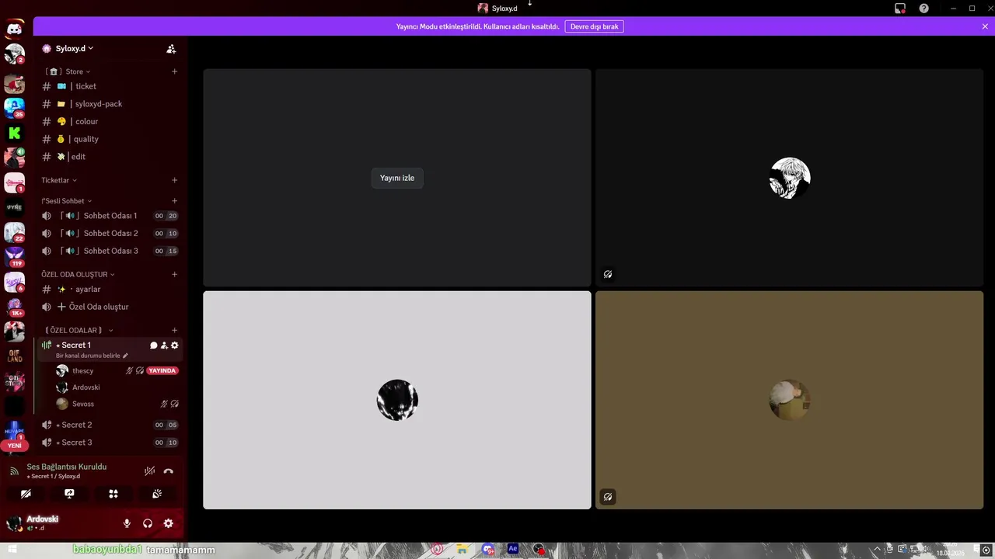This screenshot has width=995, height=559.
Task: Add channel to the ÖZEL ODALAR category
Action: 174,331
